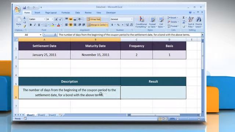Open the Fill down-arrow tool

(184, 22)
